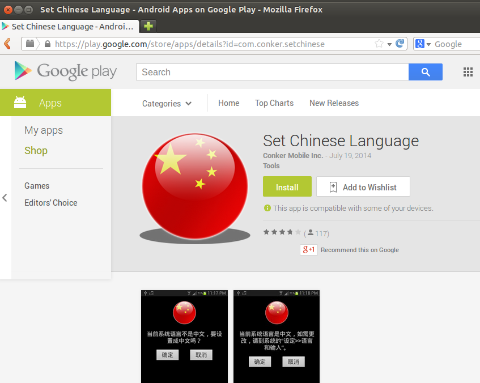Open Editors' Choice link
Screen dimensions: 480x383
[x=51, y=203]
